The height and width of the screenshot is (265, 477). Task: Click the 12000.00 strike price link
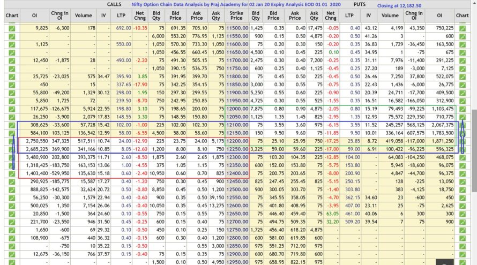(x=237, y=109)
